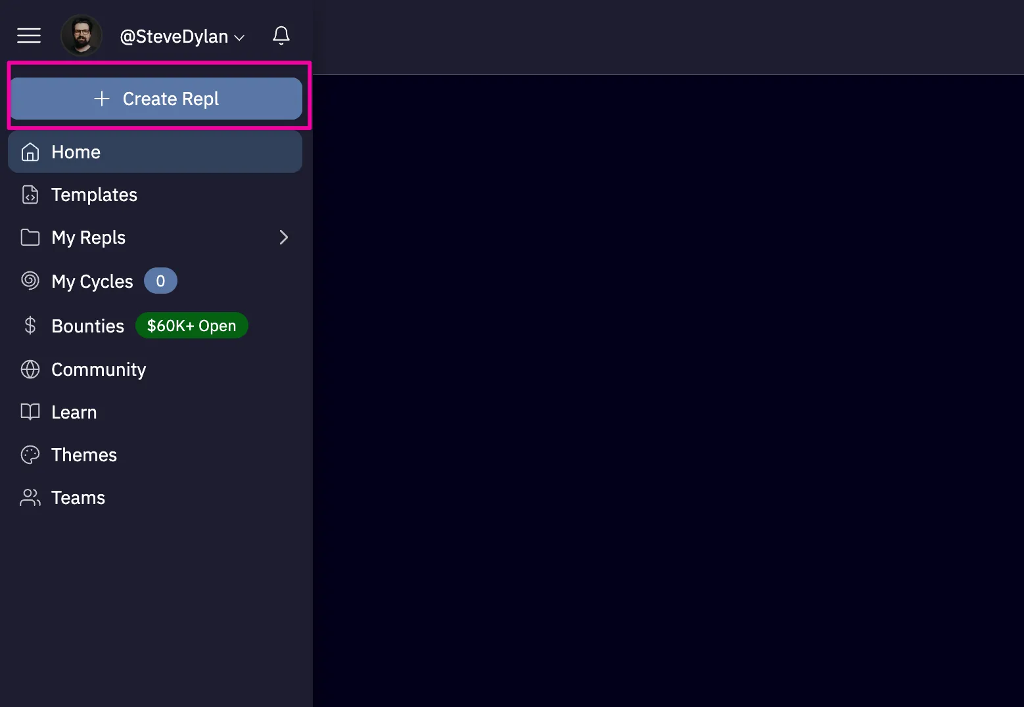This screenshot has width=1024, height=707.
Task: Click the Community globe icon
Action: (30, 369)
